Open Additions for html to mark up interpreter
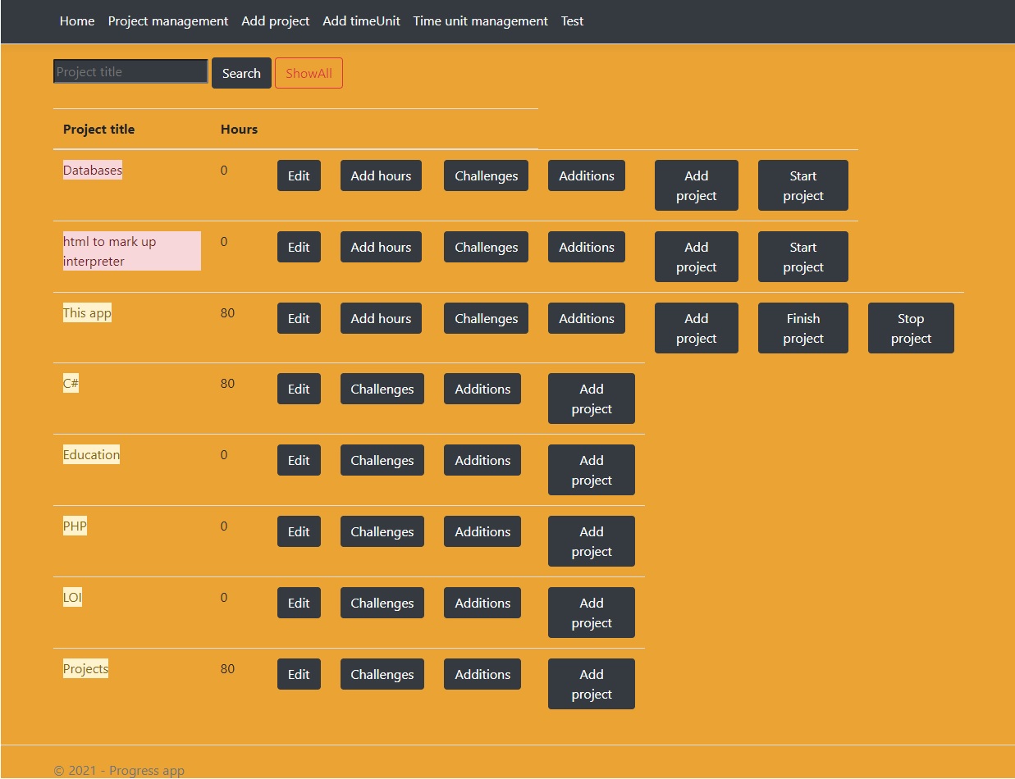Screen dimensions: 1015x779 (586, 247)
